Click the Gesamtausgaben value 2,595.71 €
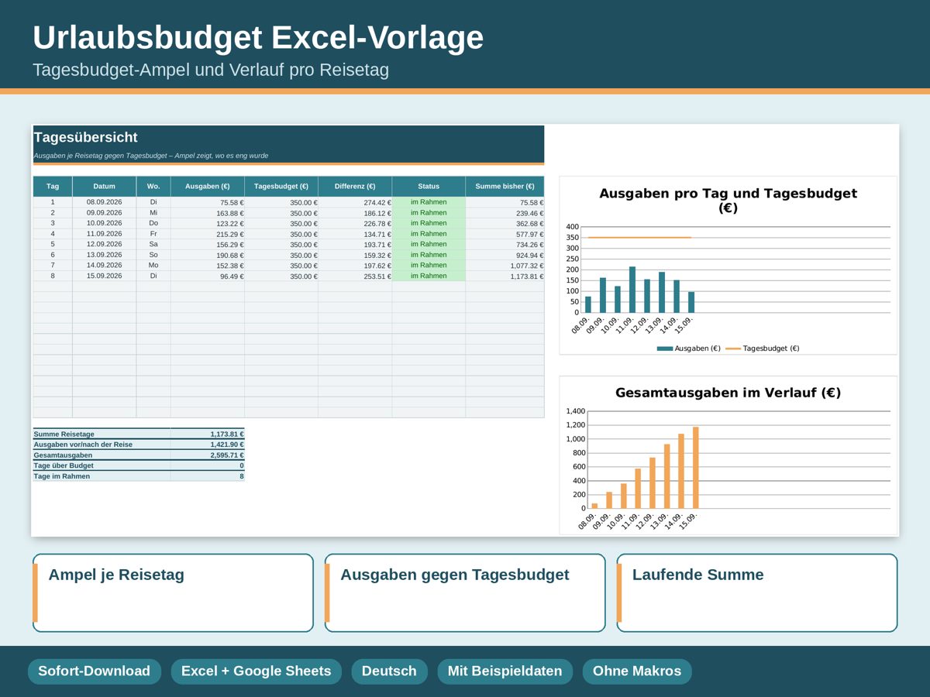The height and width of the screenshot is (697, 930). (227, 455)
